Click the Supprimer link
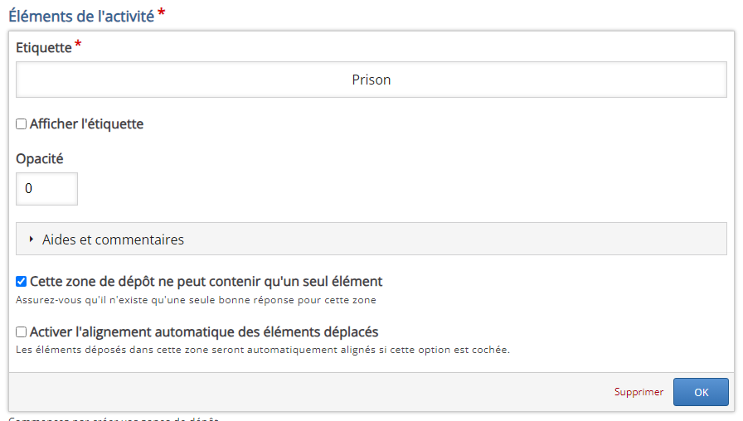This screenshot has width=743, height=421. (x=639, y=392)
